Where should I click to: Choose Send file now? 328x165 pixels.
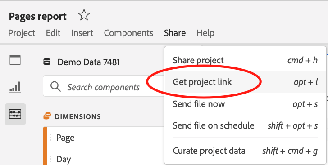pos(245,104)
